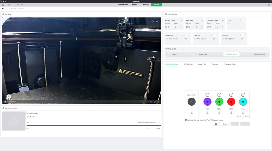
Task: Enable the Model fan toggle
Action: tap(185, 35)
